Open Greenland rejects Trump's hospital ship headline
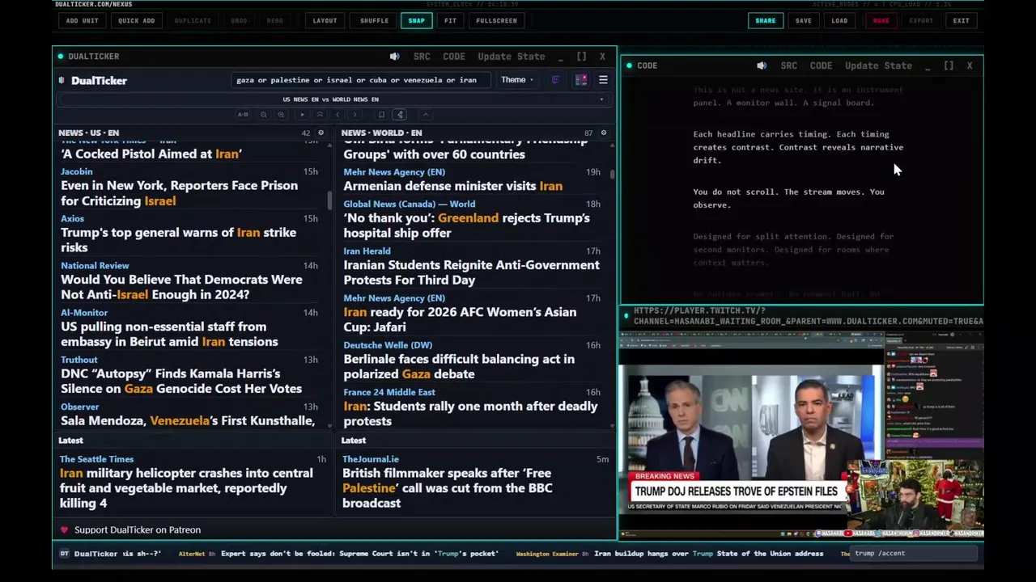Image resolution: width=1036 pixels, height=582 pixels. point(466,226)
